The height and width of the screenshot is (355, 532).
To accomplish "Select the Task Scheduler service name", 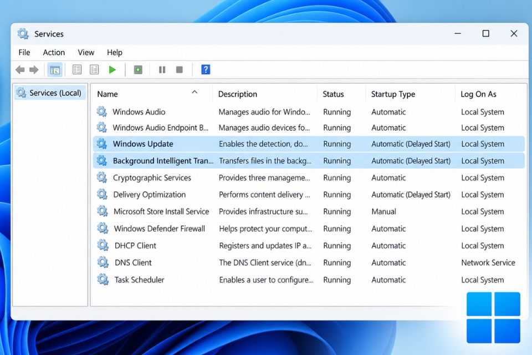I will pos(139,280).
